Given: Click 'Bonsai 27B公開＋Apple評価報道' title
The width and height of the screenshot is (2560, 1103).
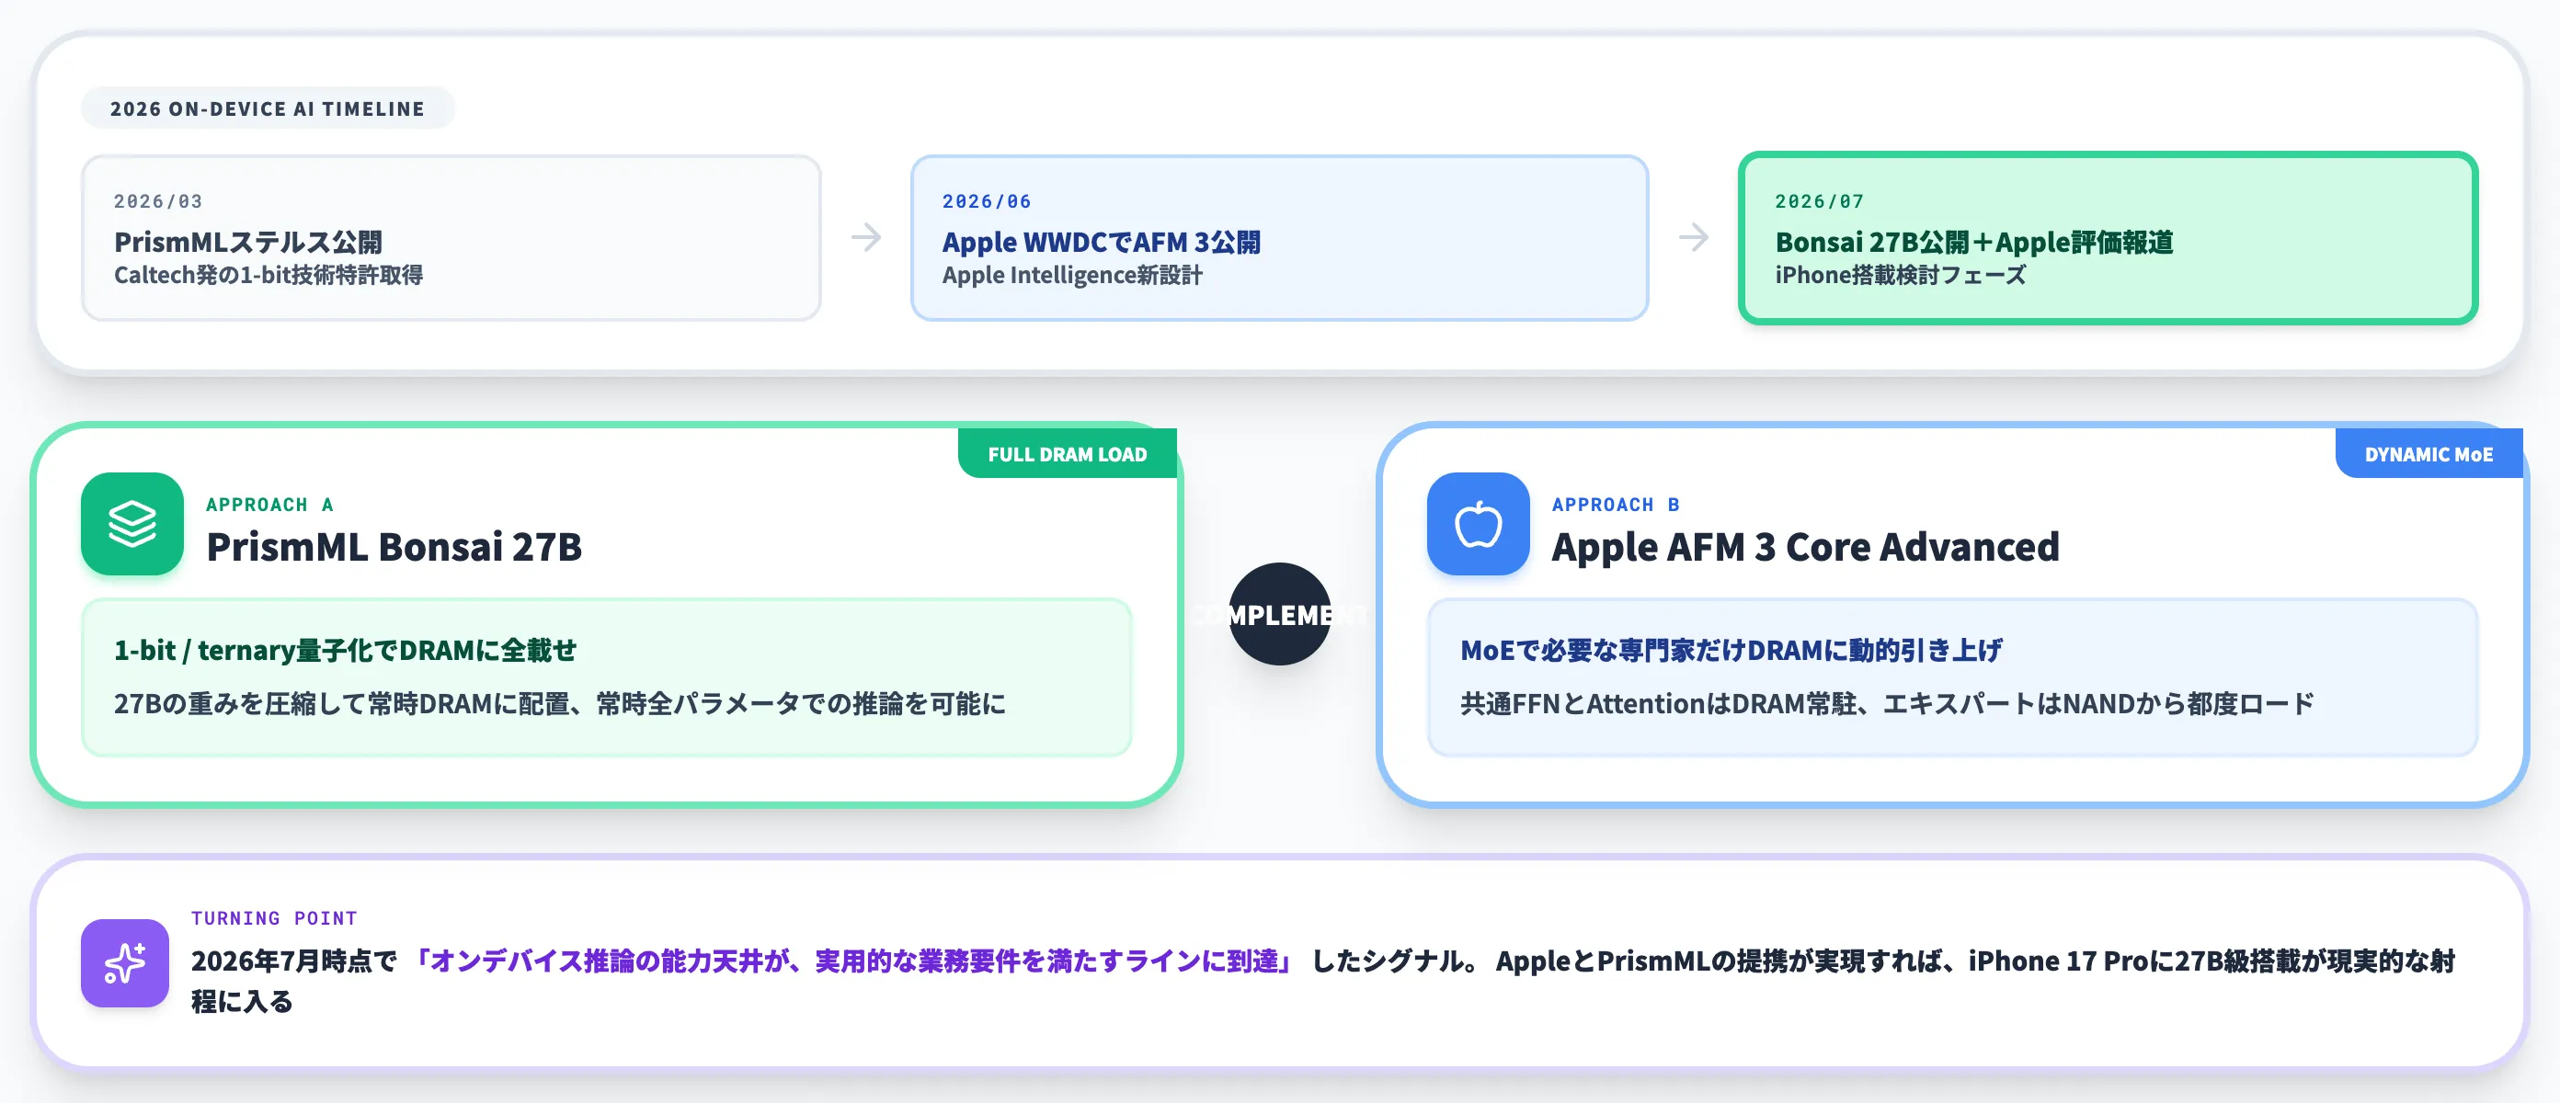Looking at the screenshot, I should pos(1974,242).
